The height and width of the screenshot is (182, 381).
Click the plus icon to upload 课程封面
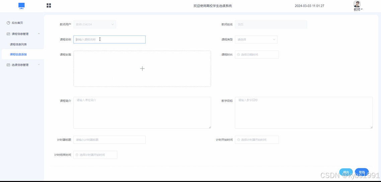click(142, 68)
